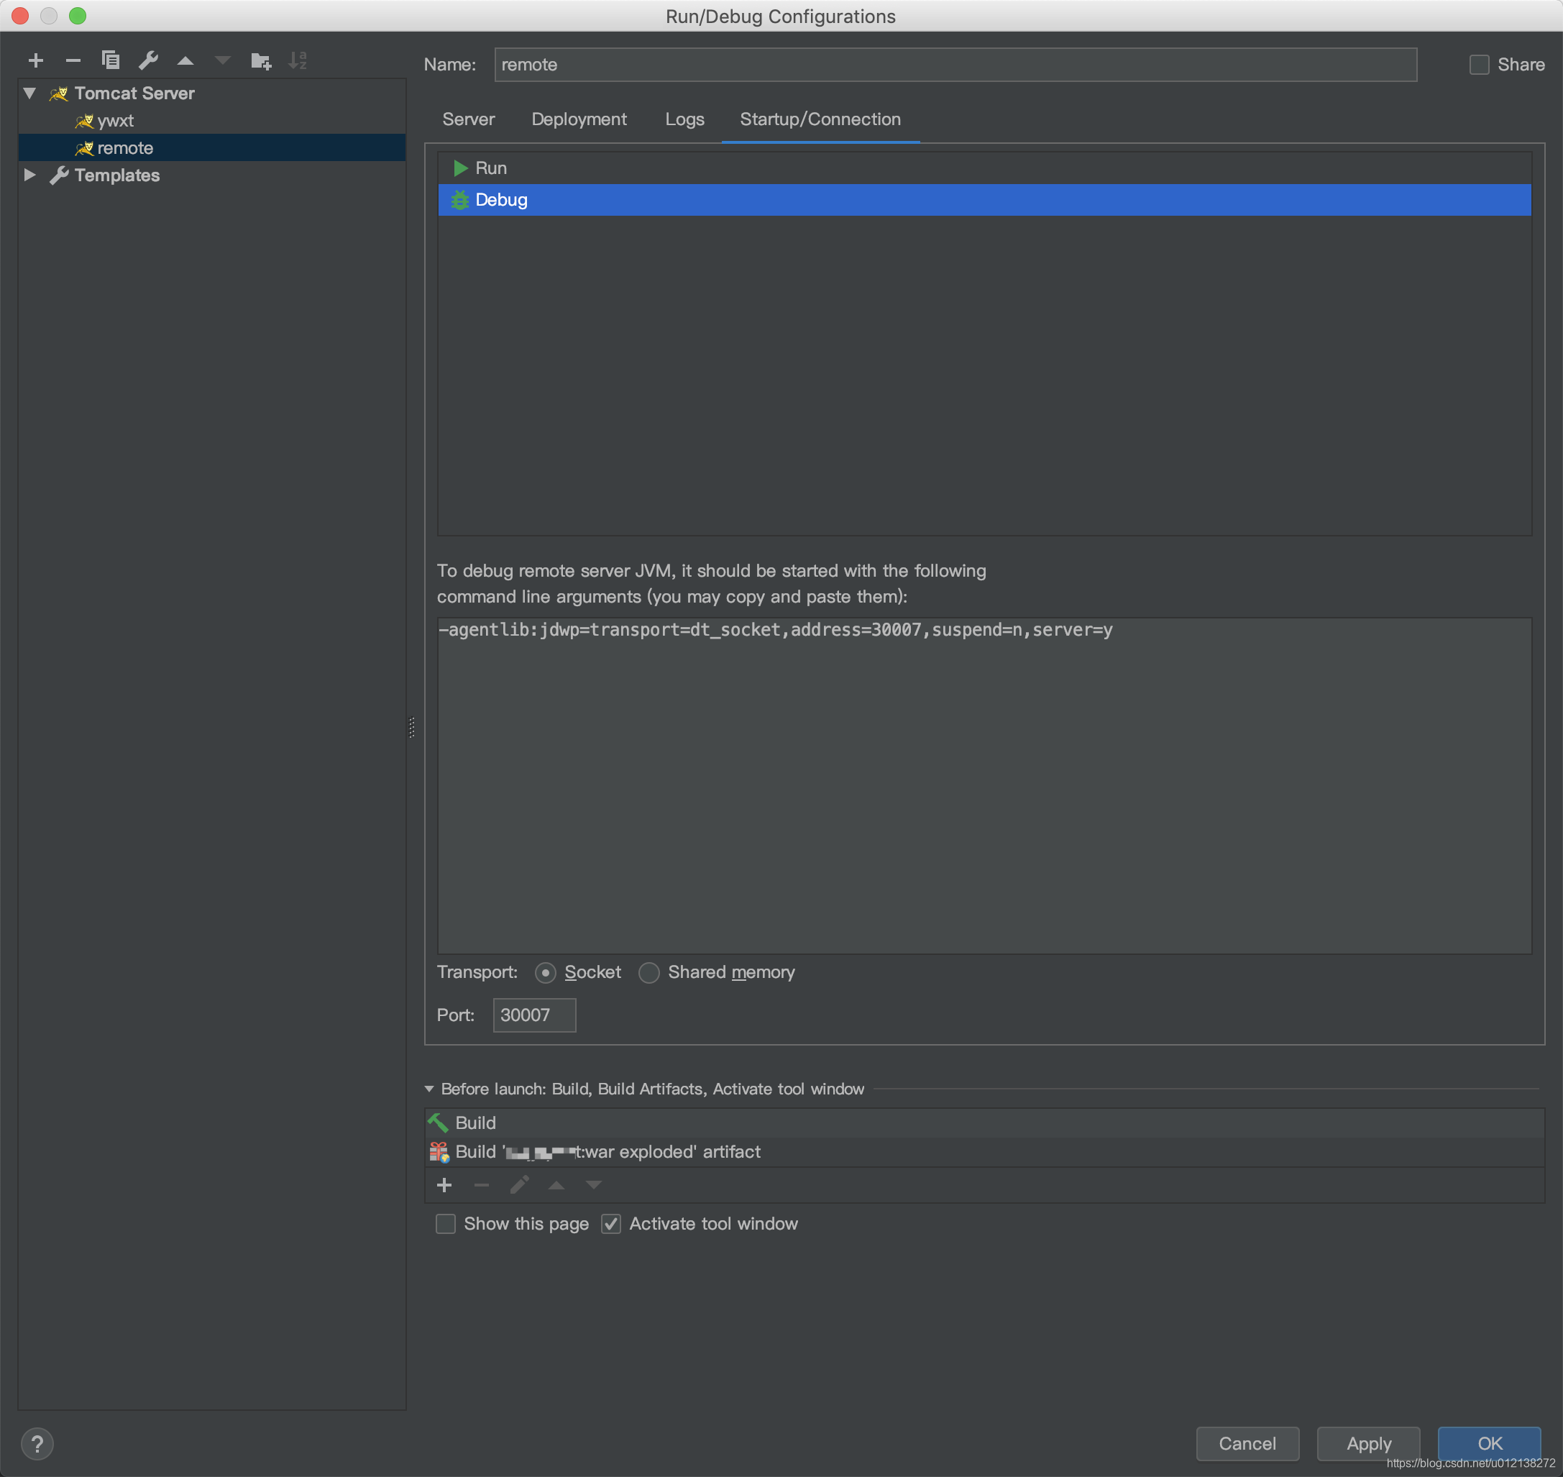Click the add configuration icon
Viewport: 1563px width, 1477px height.
tap(35, 61)
